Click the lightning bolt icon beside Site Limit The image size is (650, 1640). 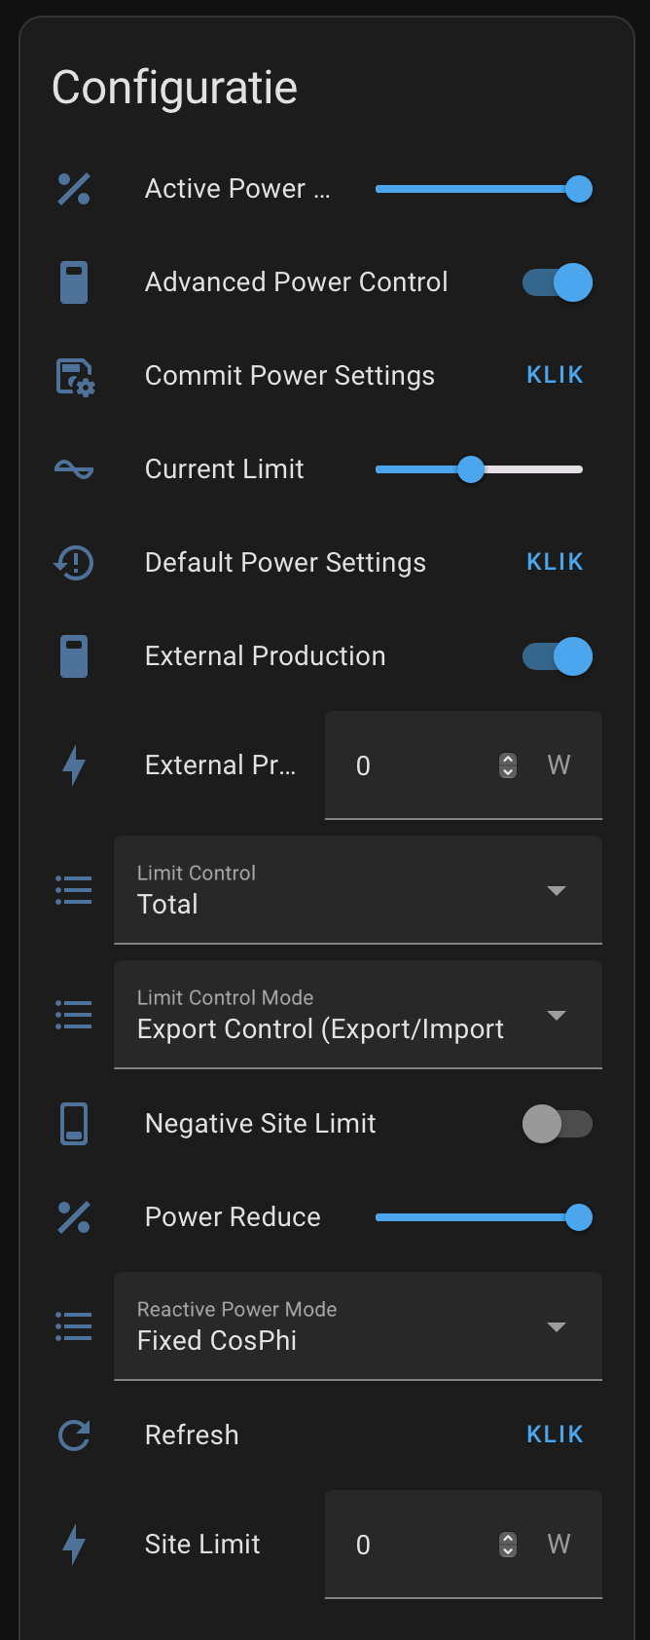click(x=74, y=1545)
